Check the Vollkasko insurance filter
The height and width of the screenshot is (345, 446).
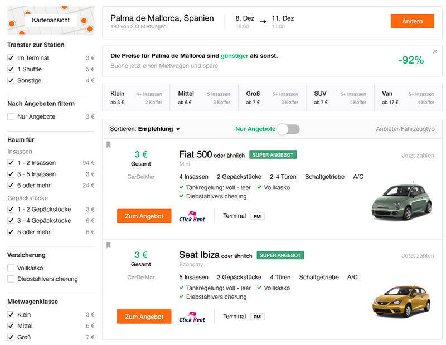coord(11,268)
